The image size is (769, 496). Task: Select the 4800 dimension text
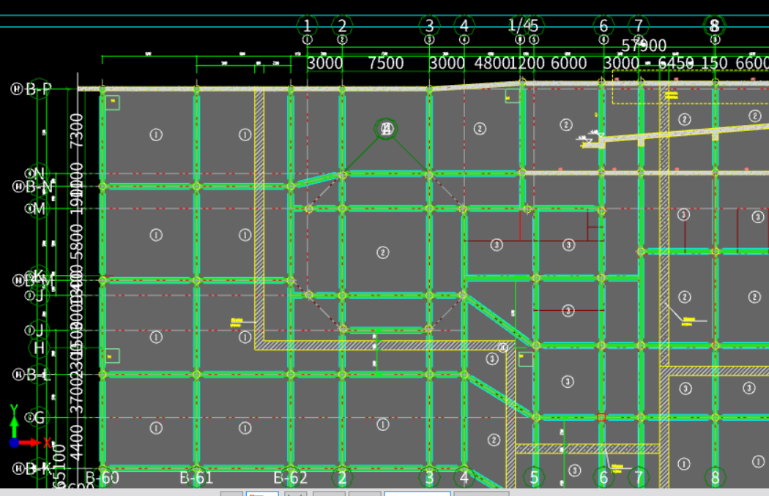point(491,63)
